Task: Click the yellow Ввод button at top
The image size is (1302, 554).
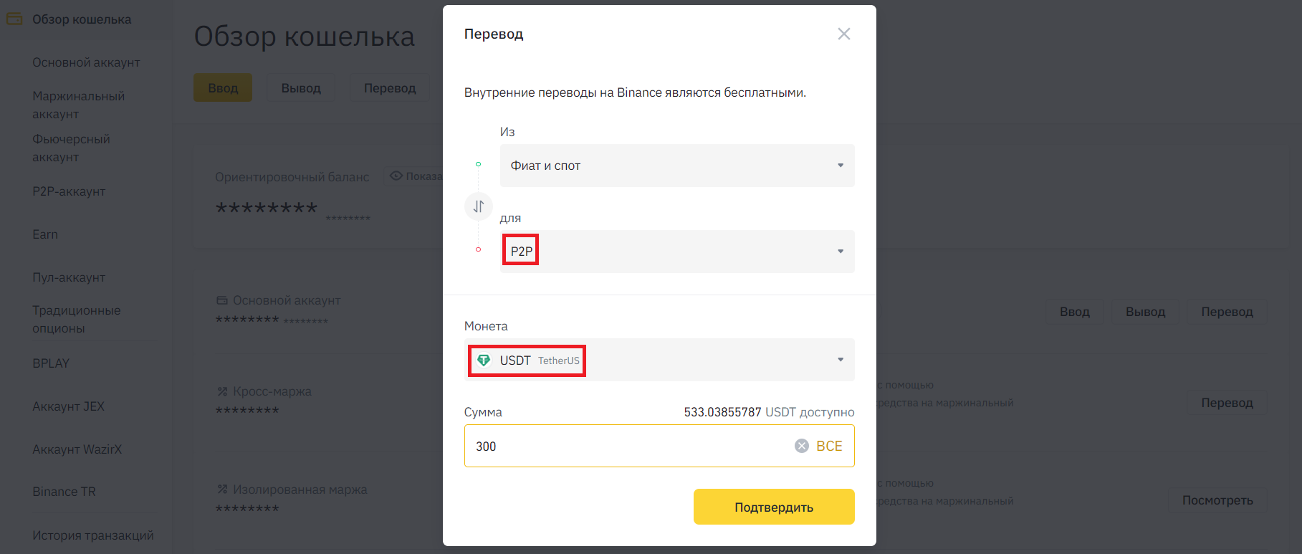Action: [x=223, y=87]
